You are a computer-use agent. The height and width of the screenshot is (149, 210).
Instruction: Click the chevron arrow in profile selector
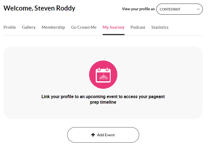[x=198, y=9]
